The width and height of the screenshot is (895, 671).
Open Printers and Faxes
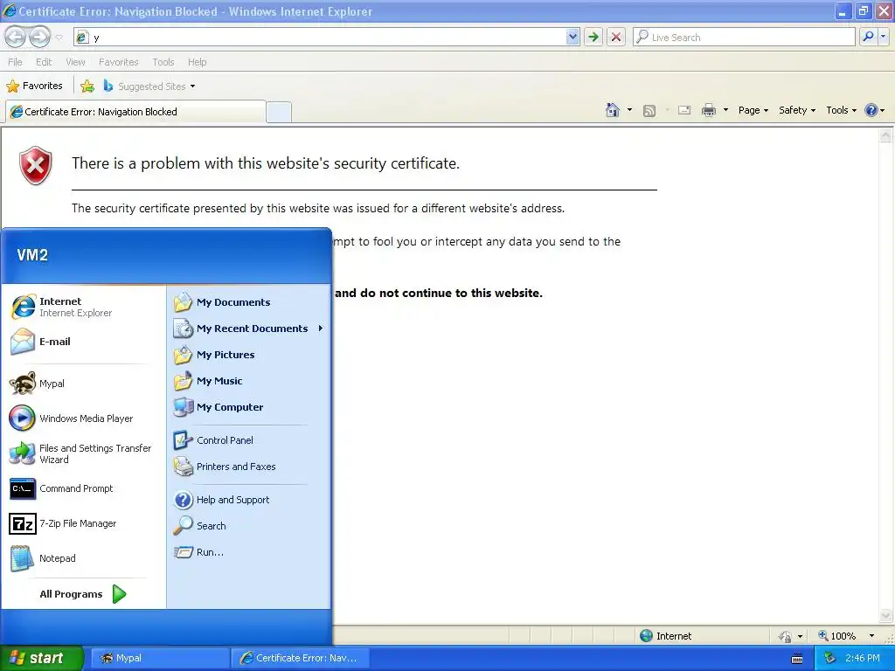pos(249,467)
